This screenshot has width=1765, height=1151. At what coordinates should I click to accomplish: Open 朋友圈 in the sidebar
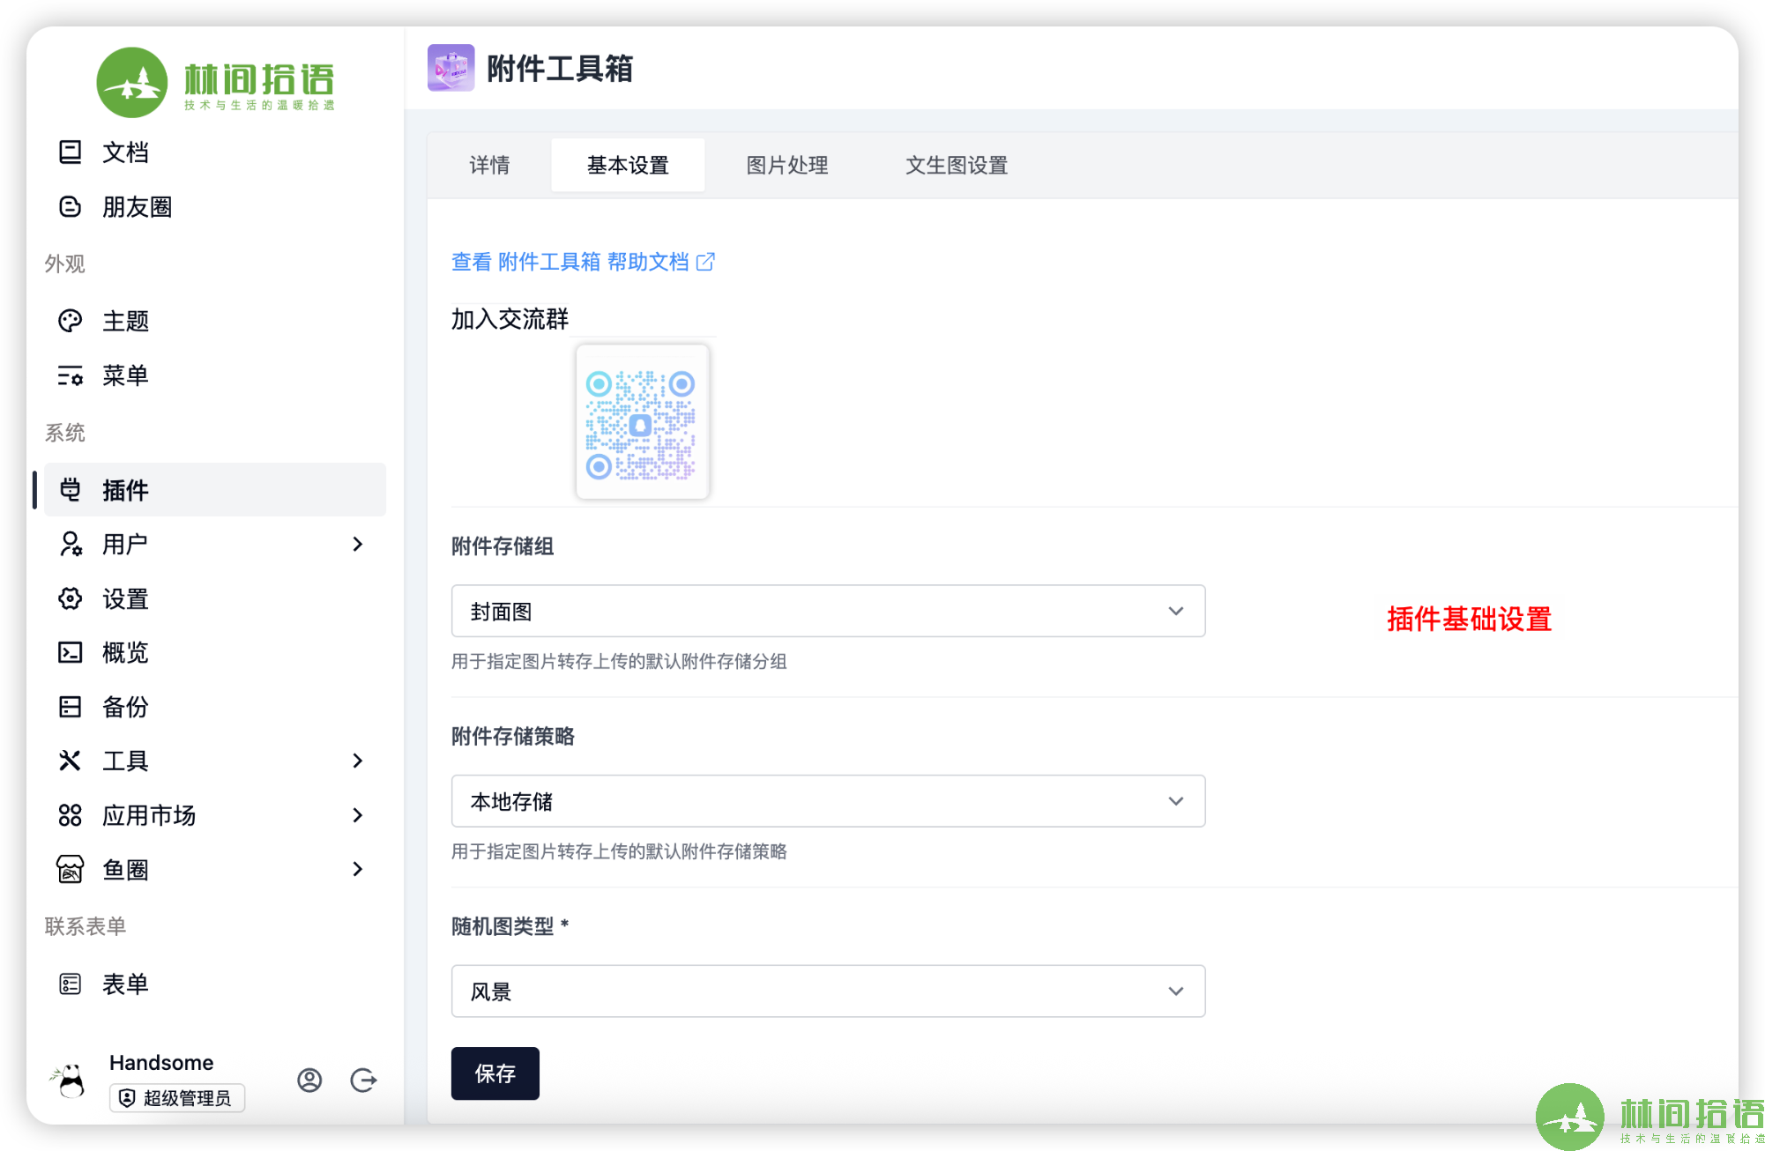137,207
